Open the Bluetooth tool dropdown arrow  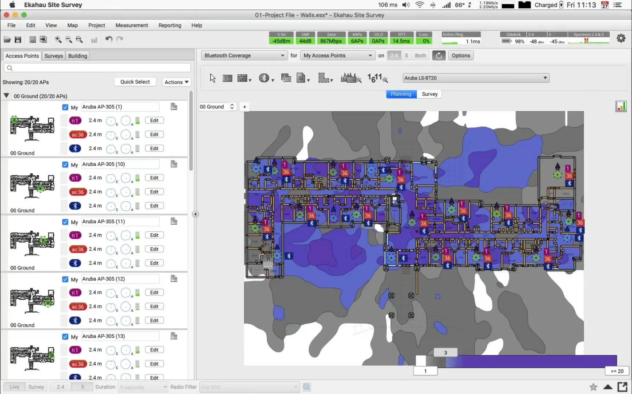273,80
